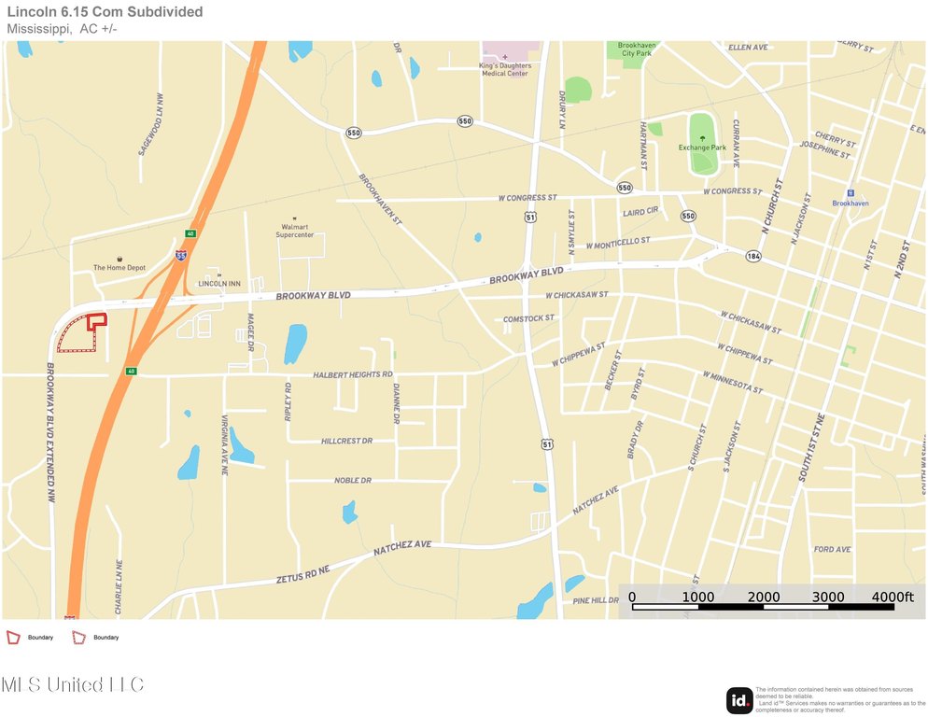Click the Lincoln Inn map label

click(x=219, y=284)
